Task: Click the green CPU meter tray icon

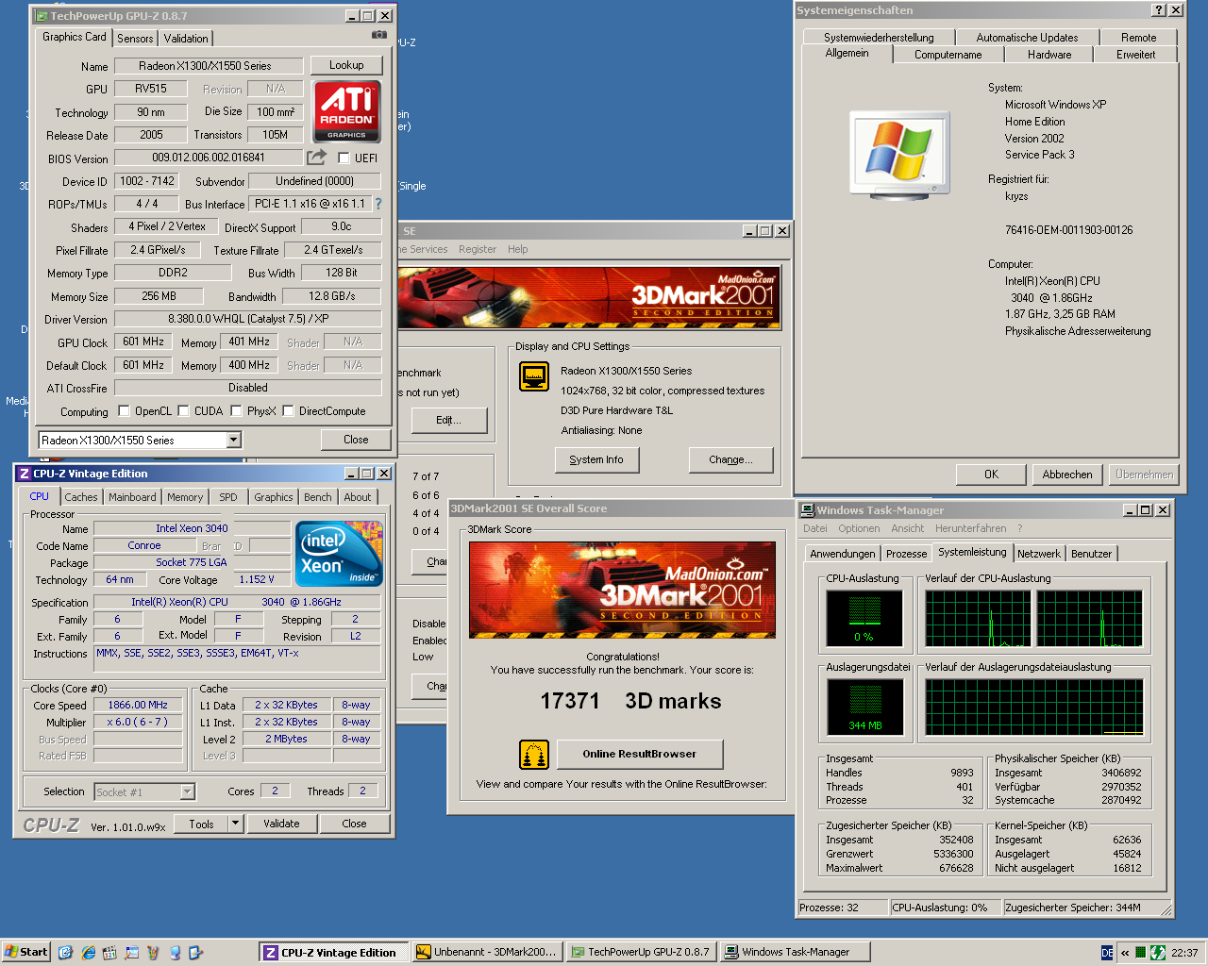Action: [x=1140, y=953]
